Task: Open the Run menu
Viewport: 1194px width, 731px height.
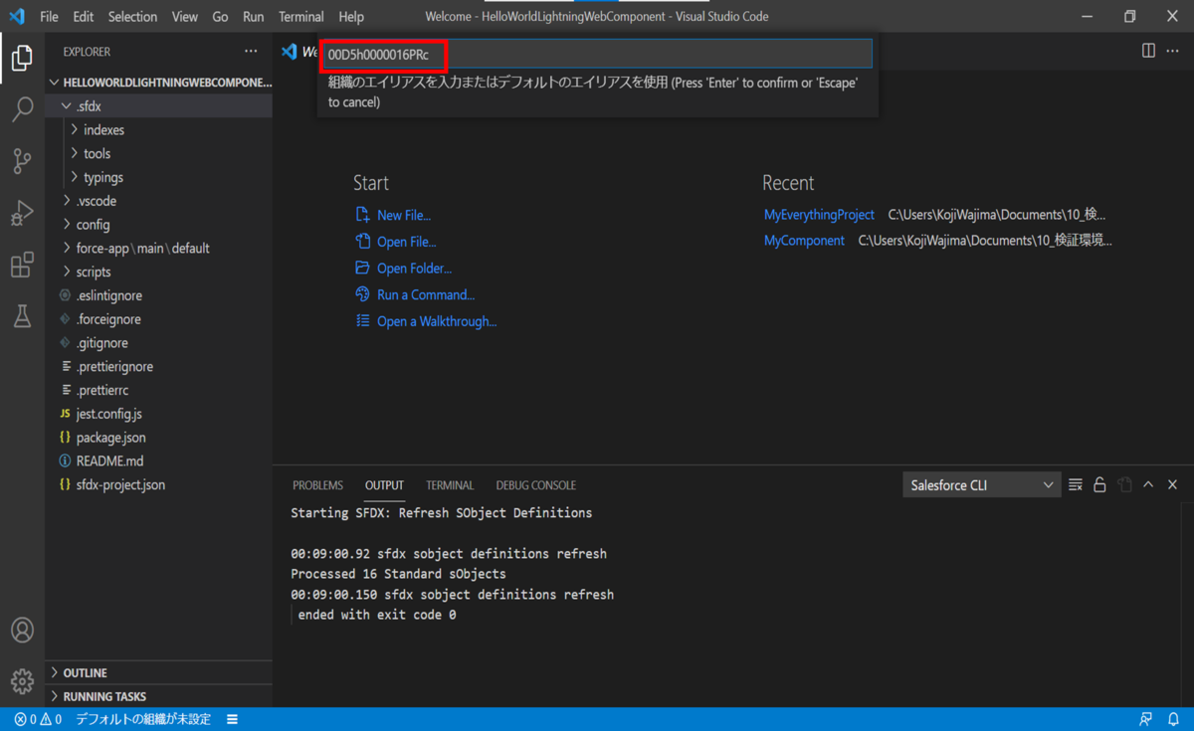Action: pyautogui.click(x=254, y=17)
